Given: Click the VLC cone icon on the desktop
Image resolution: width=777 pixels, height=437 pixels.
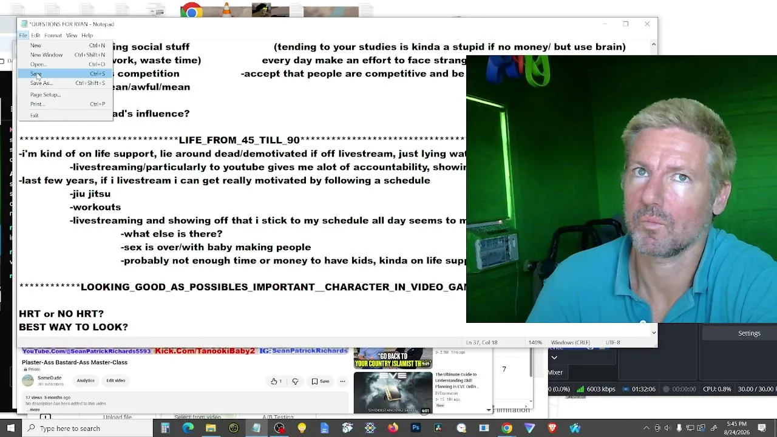Looking at the screenshot, I should coord(226,10).
